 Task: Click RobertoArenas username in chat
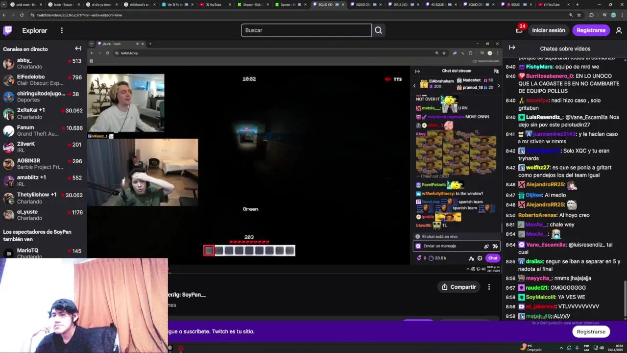pos(538,215)
